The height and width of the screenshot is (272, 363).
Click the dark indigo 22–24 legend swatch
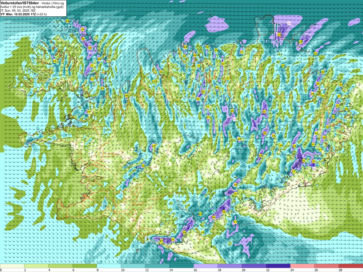(278, 266)
